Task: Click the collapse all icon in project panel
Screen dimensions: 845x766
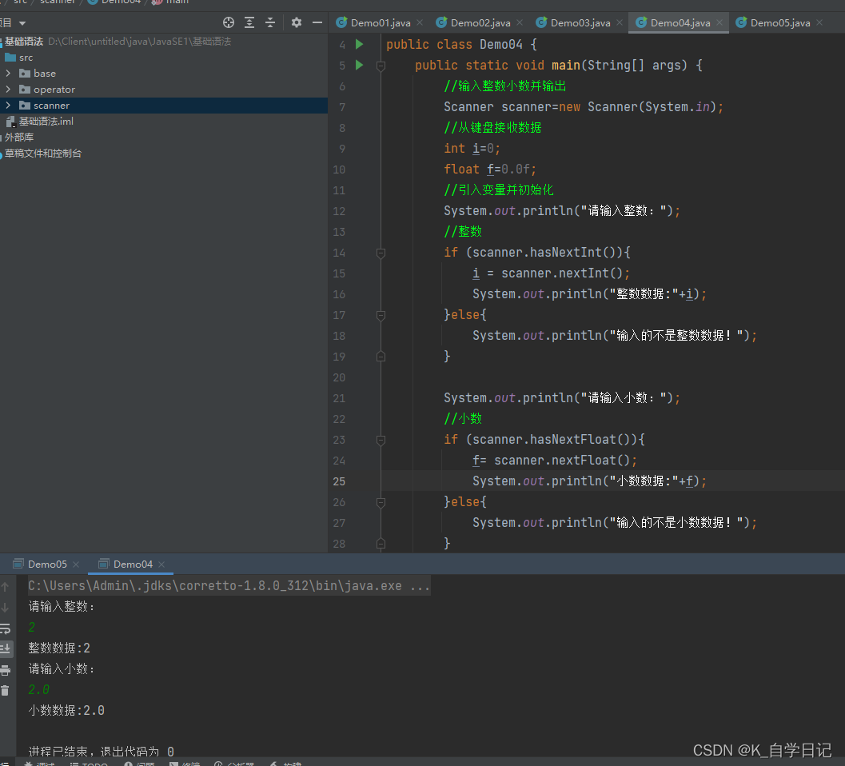Action: point(270,22)
